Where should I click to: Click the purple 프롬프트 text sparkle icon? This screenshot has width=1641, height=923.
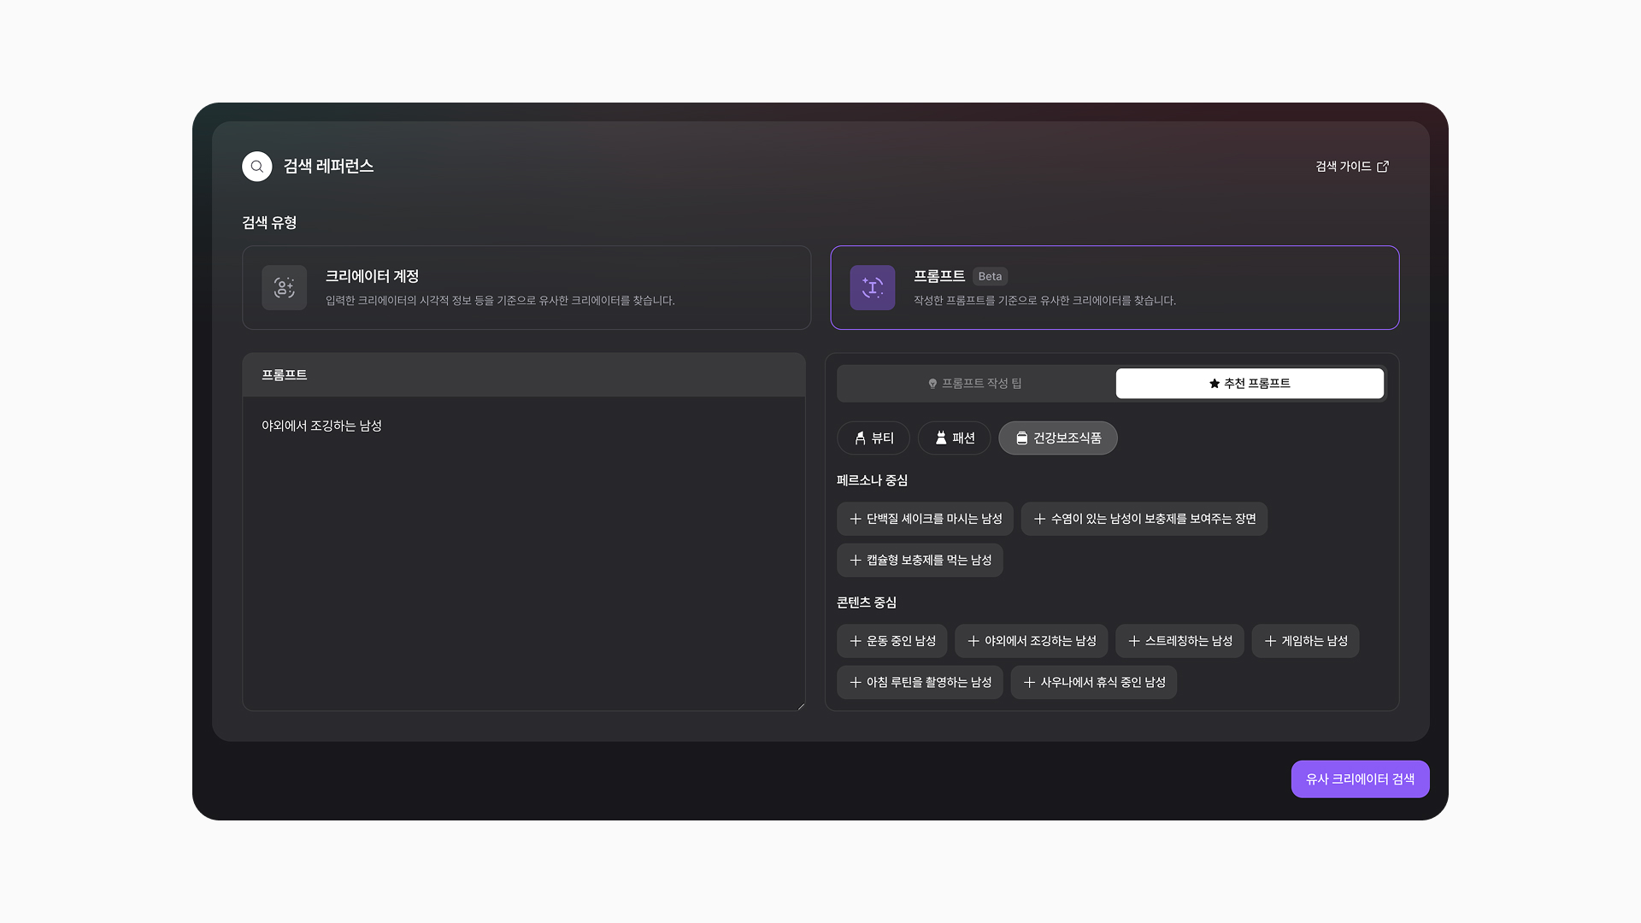tap(872, 288)
